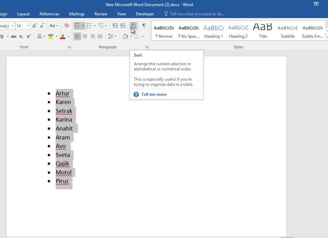The image size is (328, 238).
Task: Click the Numbering list icon
Action: [x=89, y=26]
